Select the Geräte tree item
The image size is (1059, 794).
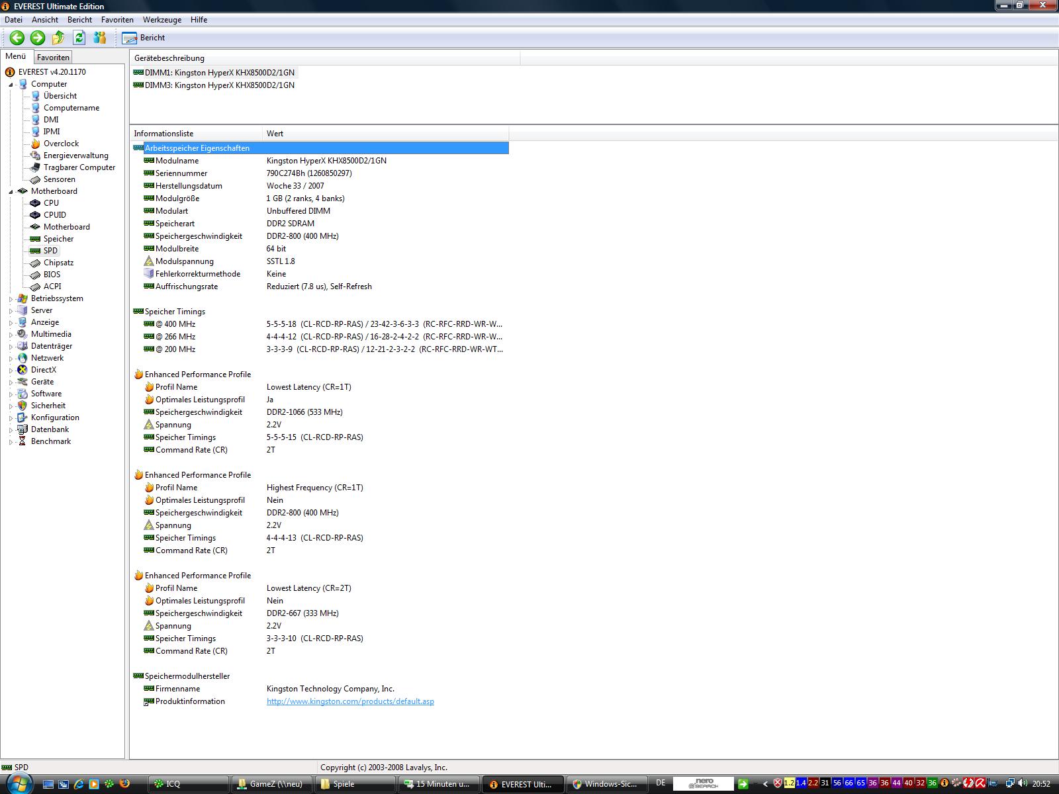pyautogui.click(x=42, y=382)
